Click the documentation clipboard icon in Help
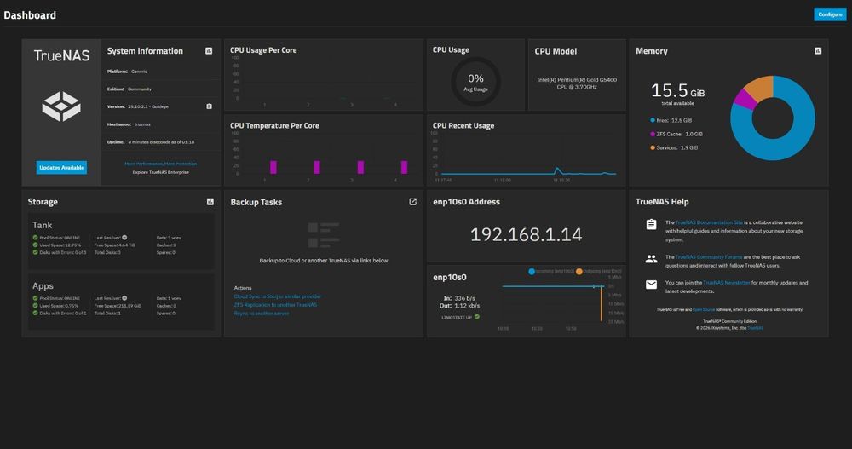852x449 pixels. pyautogui.click(x=651, y=225)
